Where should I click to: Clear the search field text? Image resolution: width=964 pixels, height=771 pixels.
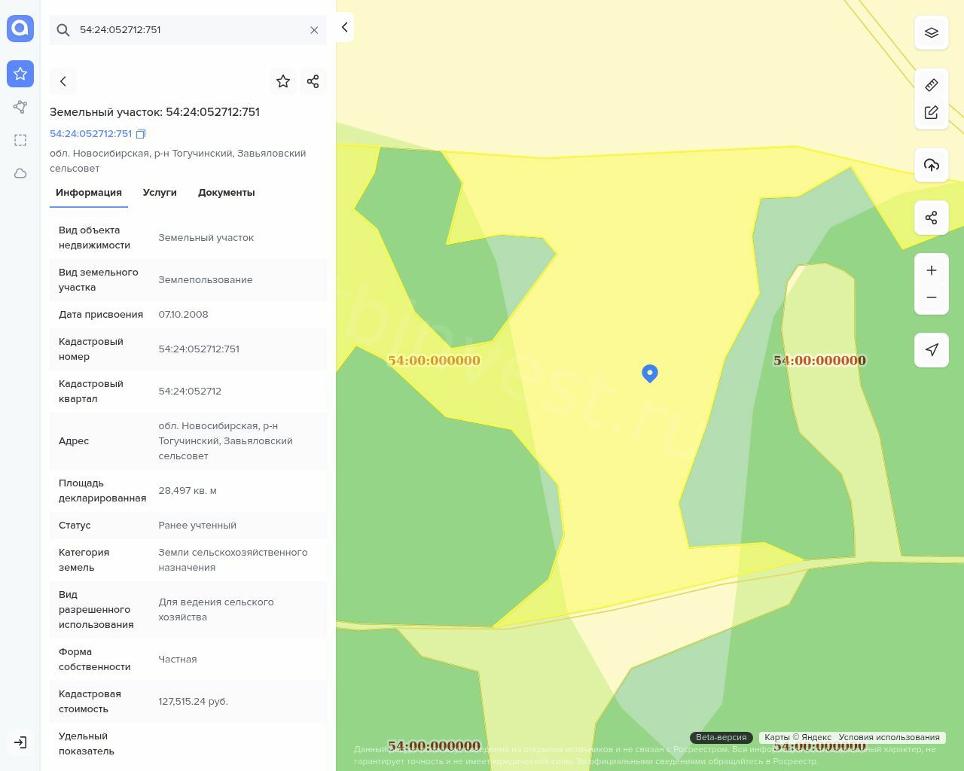(x=314, y=30)
